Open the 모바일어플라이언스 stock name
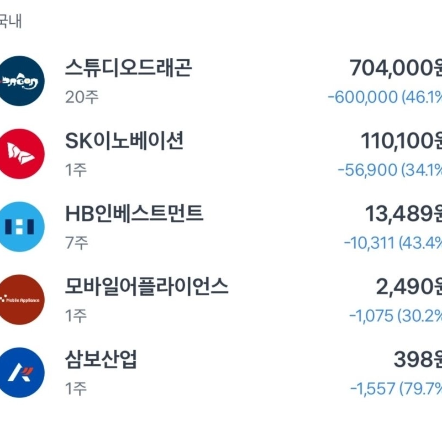This screenshot has height=430, width=442. tap(146, 287)
